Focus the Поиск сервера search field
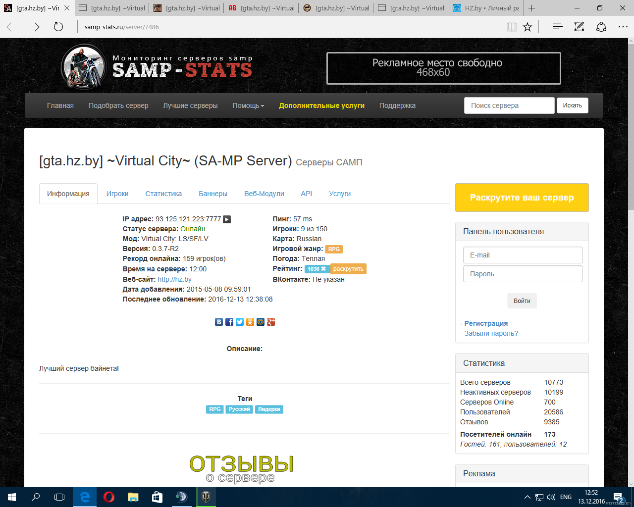Viewport: 634px width, 507px height. click(x=509, y=105)
